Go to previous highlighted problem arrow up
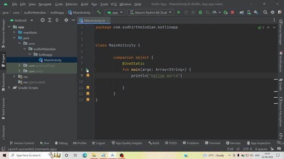The height and width of the screenshot is (159, 284). point(268,27)
